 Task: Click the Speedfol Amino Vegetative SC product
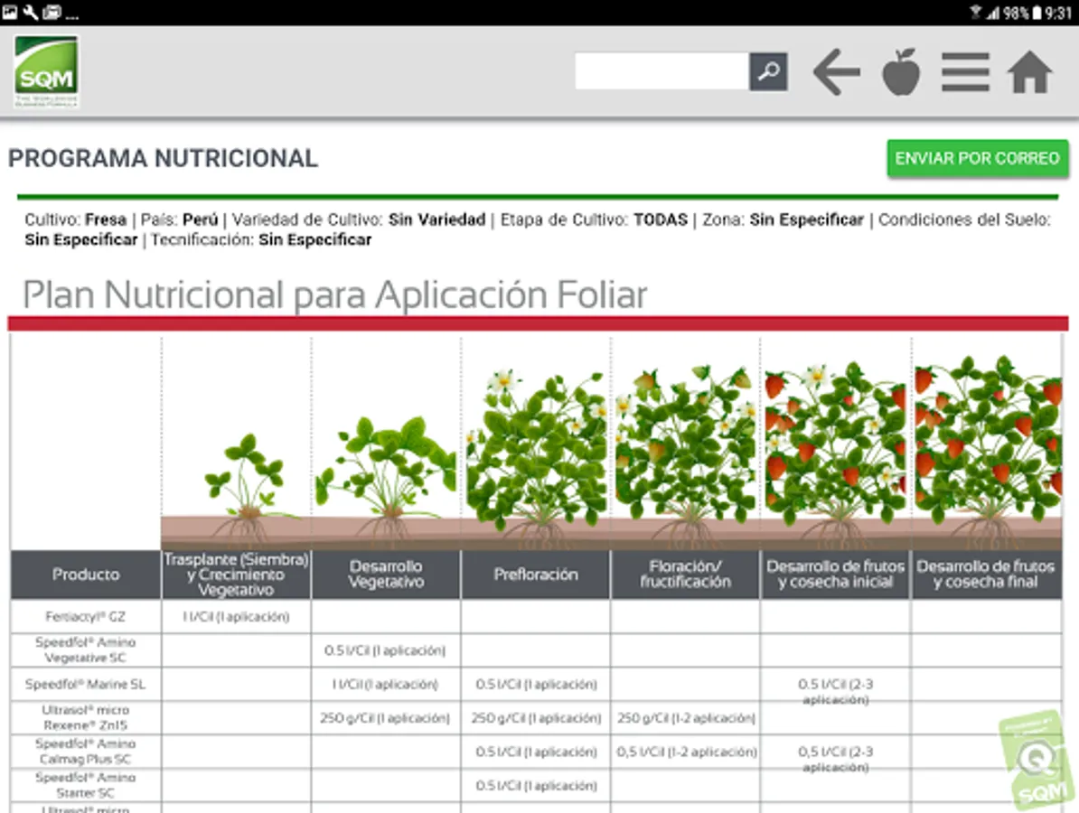(85, 650)
